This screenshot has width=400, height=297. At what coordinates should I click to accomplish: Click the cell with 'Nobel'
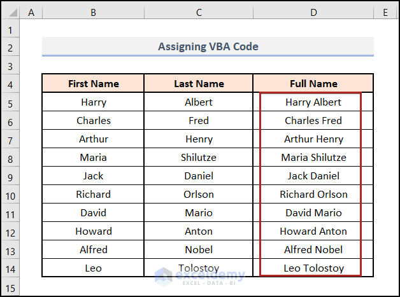coord(199,249)
